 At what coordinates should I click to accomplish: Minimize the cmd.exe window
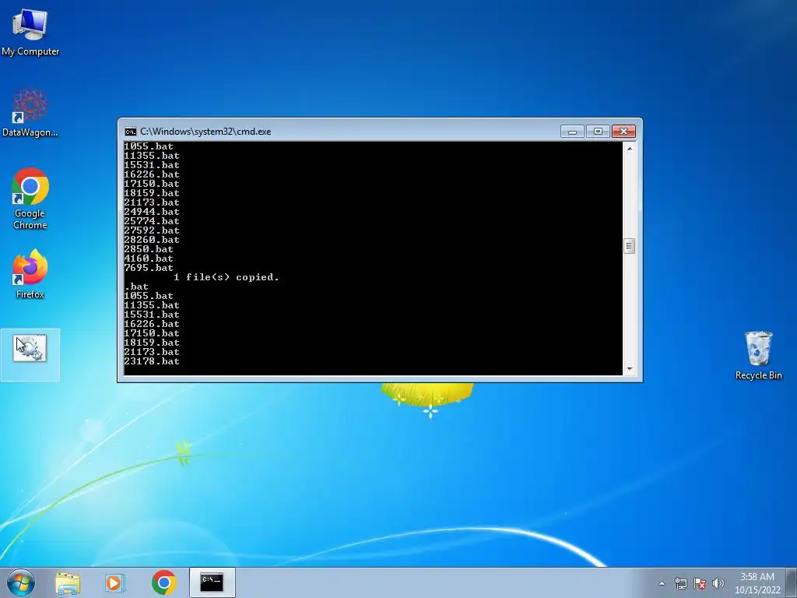(572, 132)
